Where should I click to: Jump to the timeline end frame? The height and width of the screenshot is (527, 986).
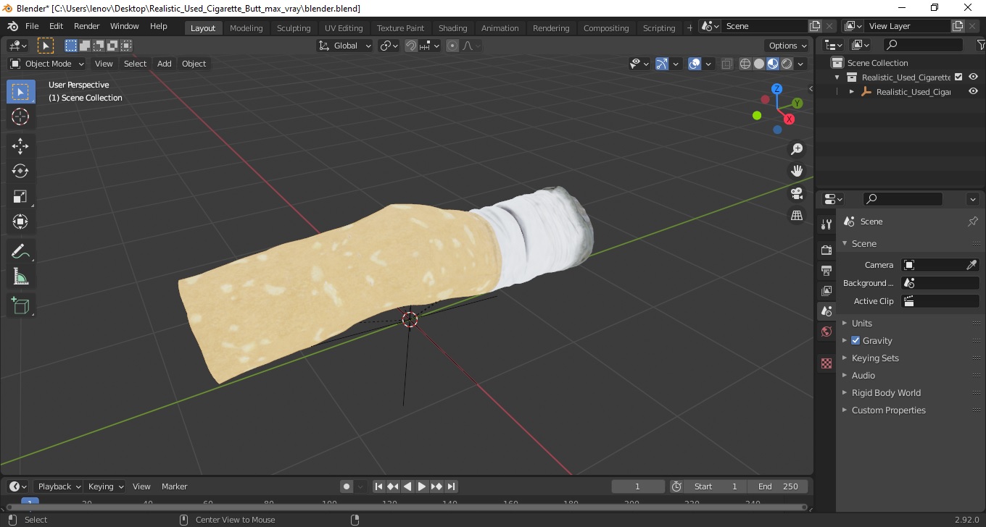pyautogui.click(x=451, y=486)
